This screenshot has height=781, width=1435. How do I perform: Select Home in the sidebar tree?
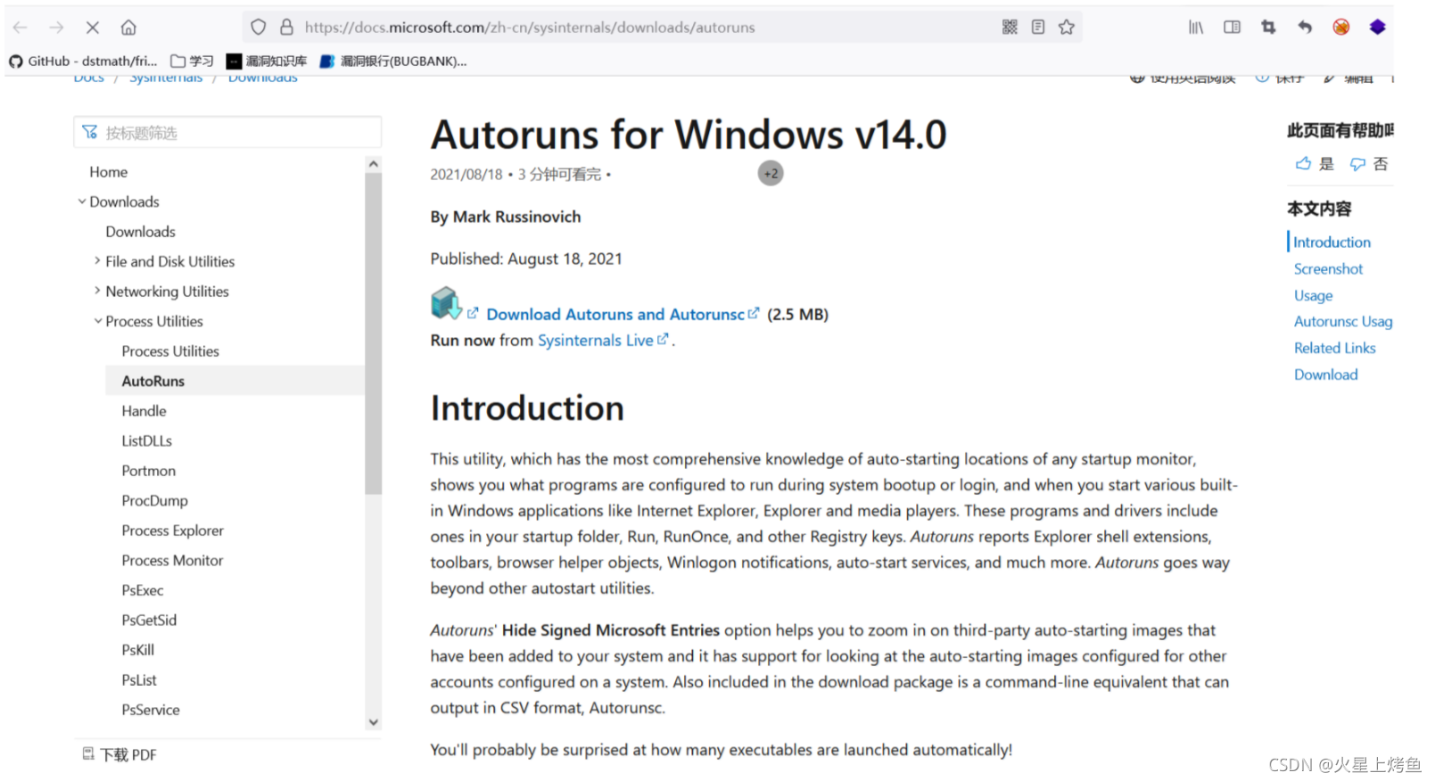[108, 172]
